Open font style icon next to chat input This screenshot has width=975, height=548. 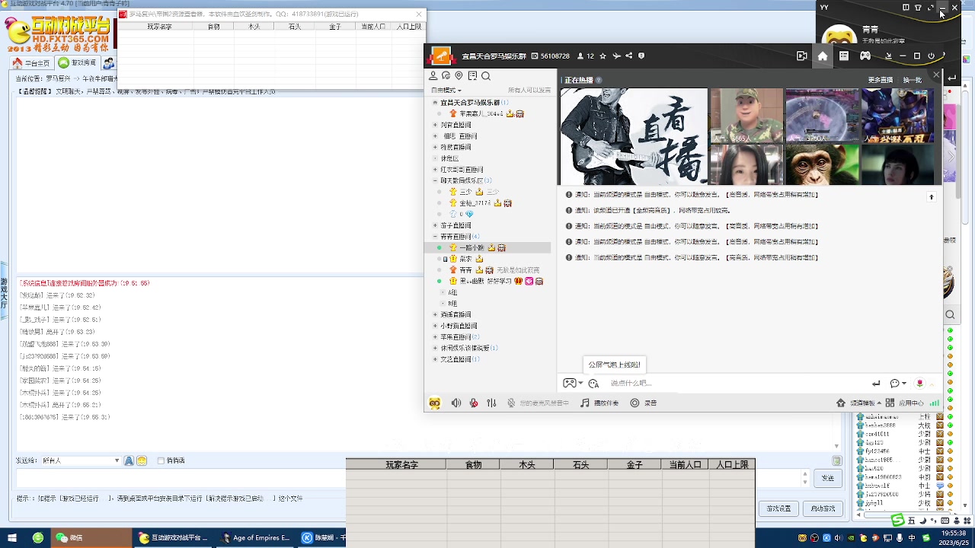593,384
